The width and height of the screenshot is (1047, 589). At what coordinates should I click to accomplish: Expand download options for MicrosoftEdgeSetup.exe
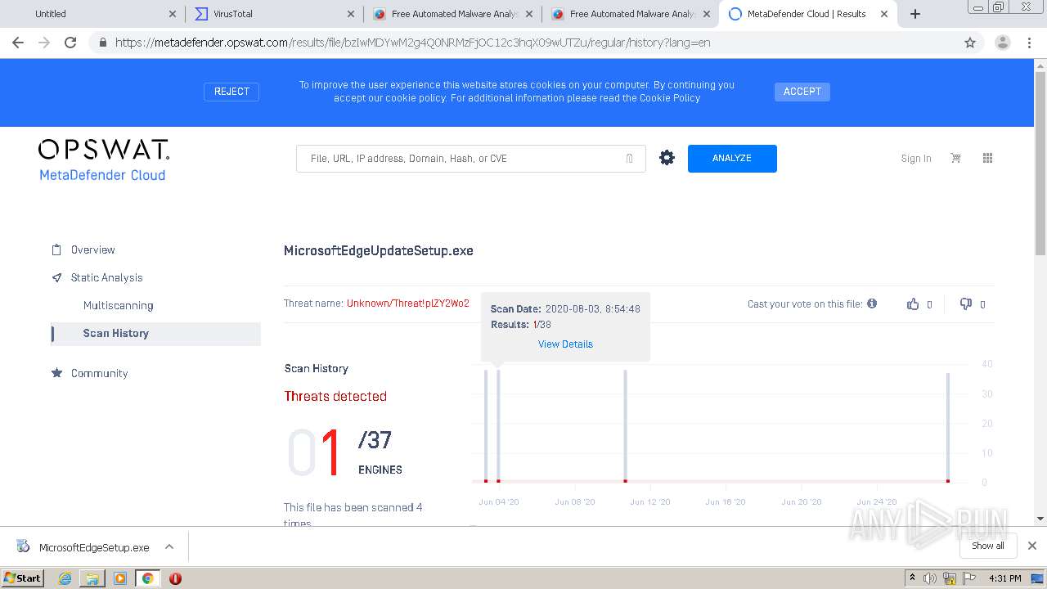click(169, 547)
